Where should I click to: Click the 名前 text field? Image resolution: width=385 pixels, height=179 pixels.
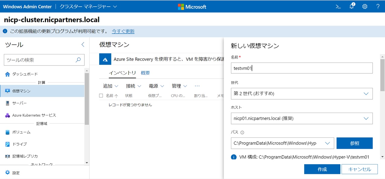[x=301, y=68]
